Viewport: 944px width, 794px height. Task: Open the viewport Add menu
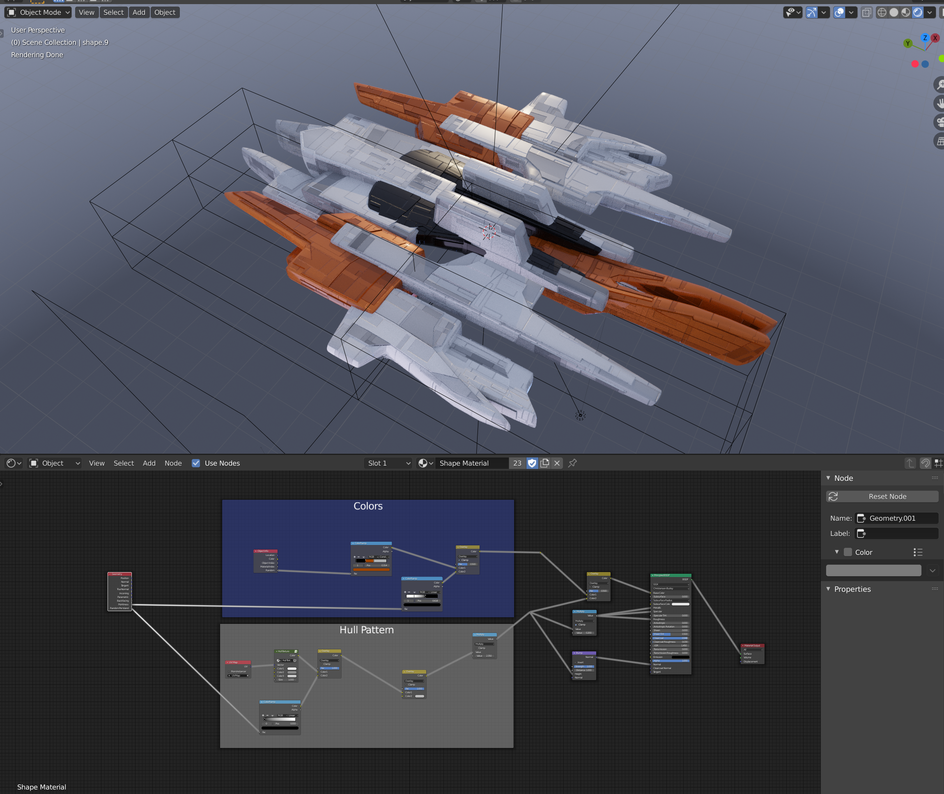click(x=138, y=13)
